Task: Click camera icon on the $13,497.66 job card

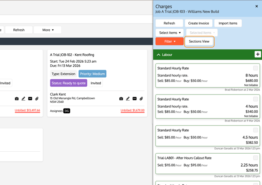Action: click(16, 99)
